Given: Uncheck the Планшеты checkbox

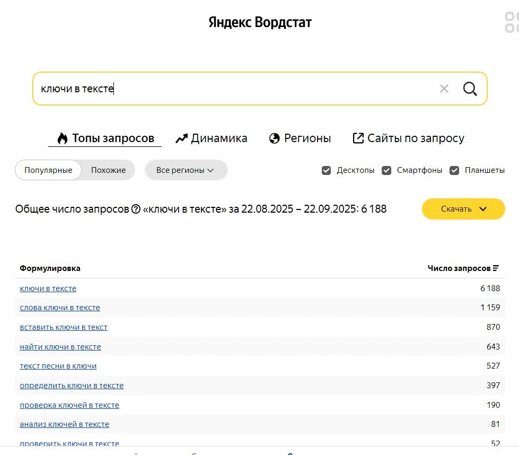Looking at the screenshot, I should [x=454, y=170].
